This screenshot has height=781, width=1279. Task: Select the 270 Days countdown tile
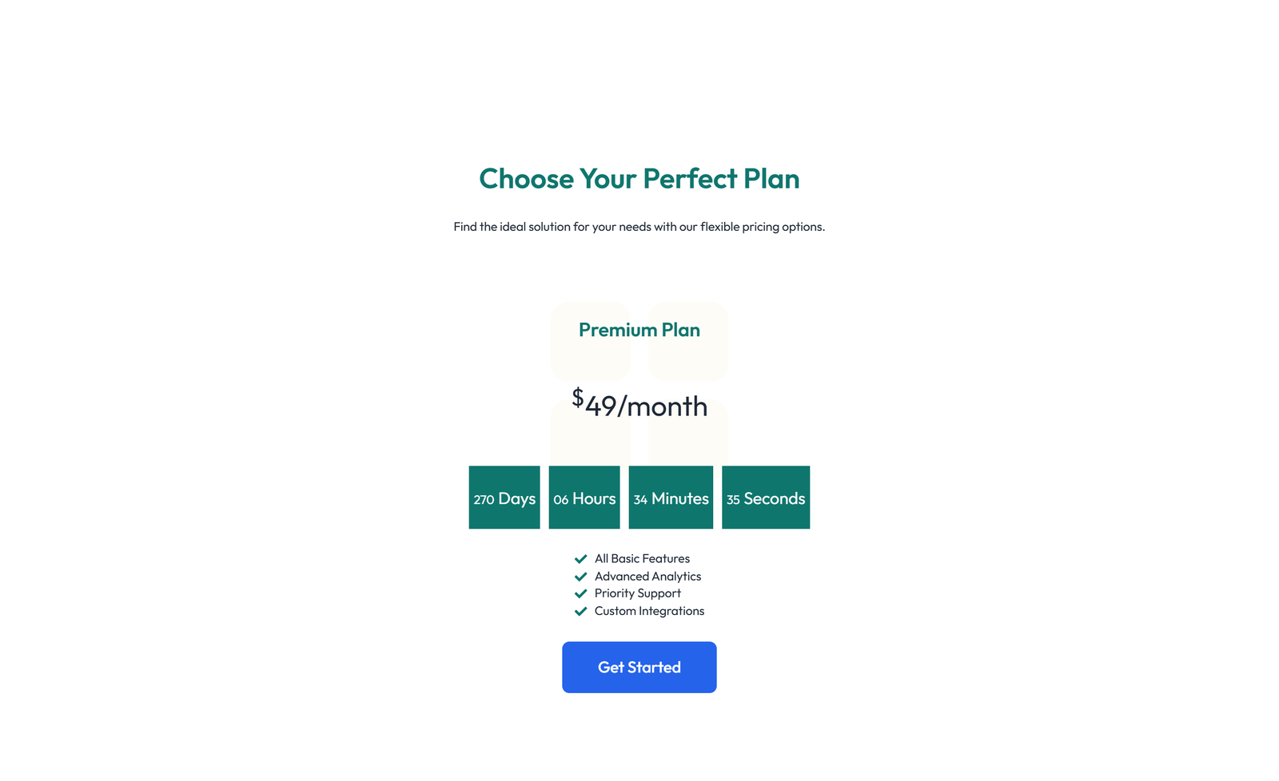(504, 498)
